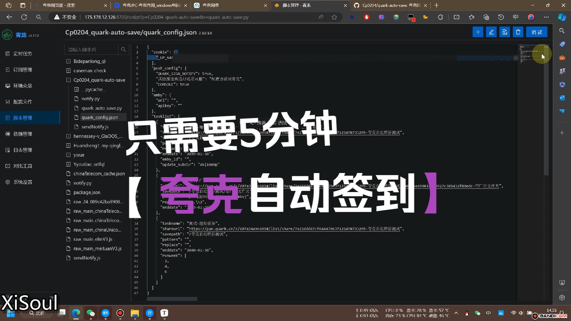Open raw_24_089c42ba9908 file

pos(98,202)
